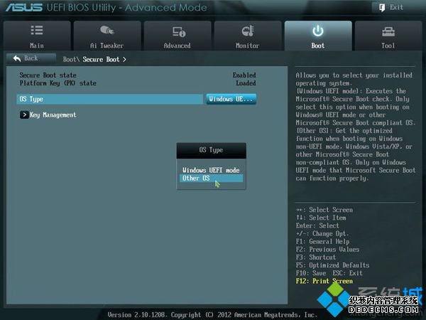Click the Boot power icon
This screenshot has height=320, width=426.
tap(317, 31)
